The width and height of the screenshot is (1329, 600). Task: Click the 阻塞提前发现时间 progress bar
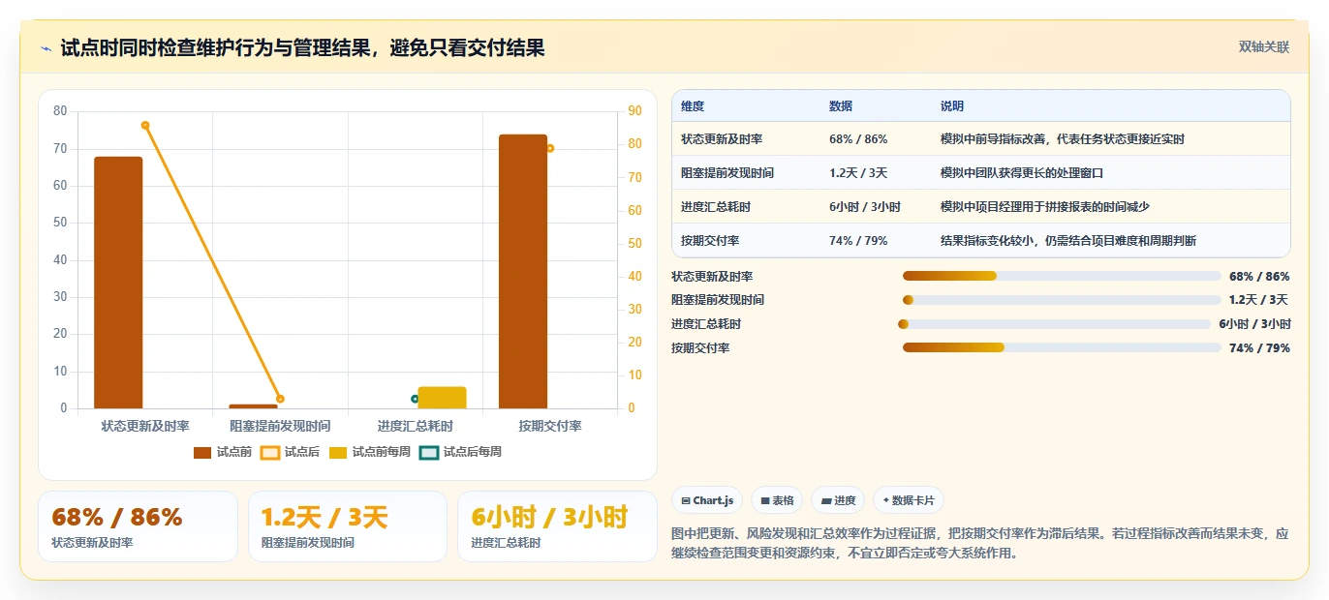pyautogui.click(x=1062, y=300)
